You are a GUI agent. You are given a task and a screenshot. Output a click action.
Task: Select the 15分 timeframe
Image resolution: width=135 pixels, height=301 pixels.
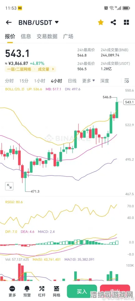(24, 81)
